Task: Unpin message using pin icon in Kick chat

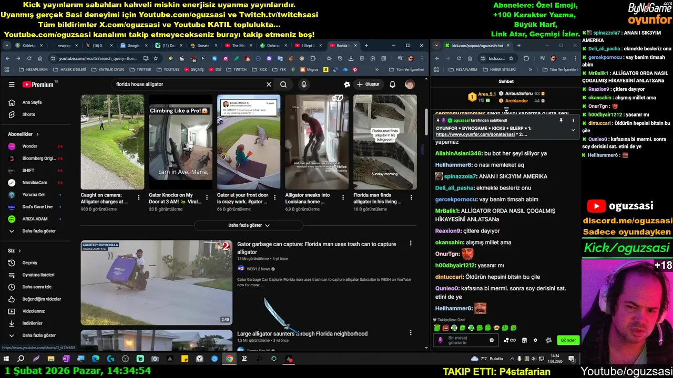Action: [x=561, y=120]
